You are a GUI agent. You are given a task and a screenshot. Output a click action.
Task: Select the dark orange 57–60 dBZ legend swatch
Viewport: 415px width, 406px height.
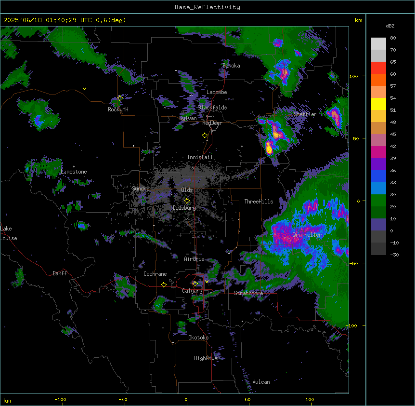[378, 80]
